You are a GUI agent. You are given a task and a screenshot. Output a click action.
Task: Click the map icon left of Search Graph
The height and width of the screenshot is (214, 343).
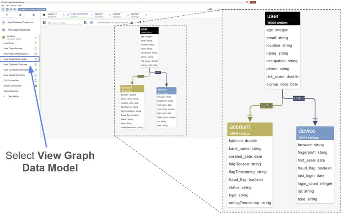pos(45,23)
